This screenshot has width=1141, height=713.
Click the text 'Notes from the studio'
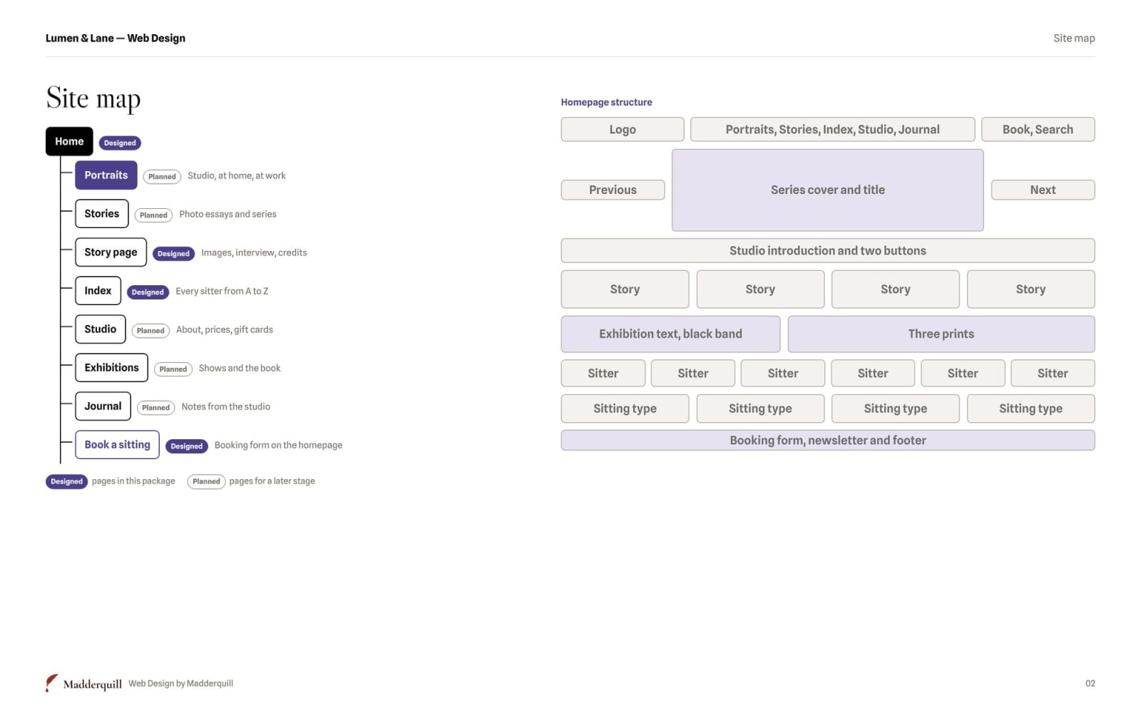point(225,407)
